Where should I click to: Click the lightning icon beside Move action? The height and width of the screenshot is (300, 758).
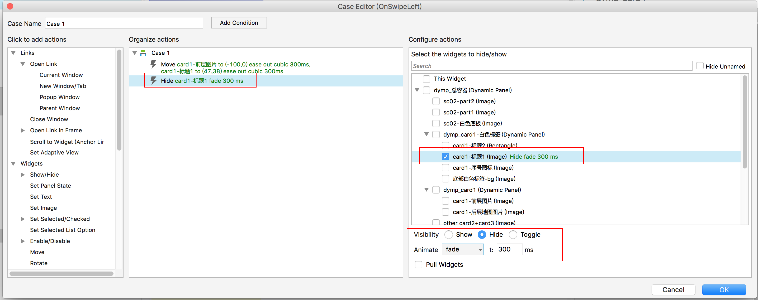click(x=153, y=64)
